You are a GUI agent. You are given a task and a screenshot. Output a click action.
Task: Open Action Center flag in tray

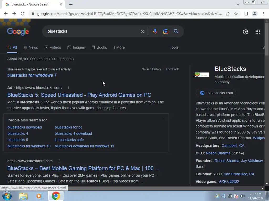pos(236,196)
